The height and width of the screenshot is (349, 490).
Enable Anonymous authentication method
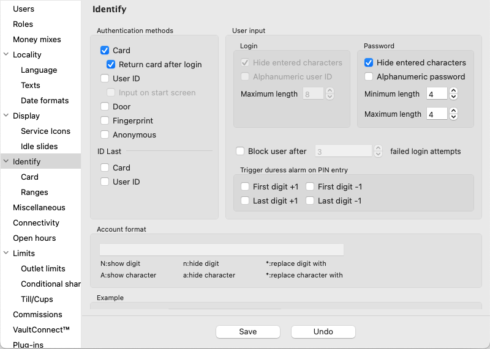[105, 135]
